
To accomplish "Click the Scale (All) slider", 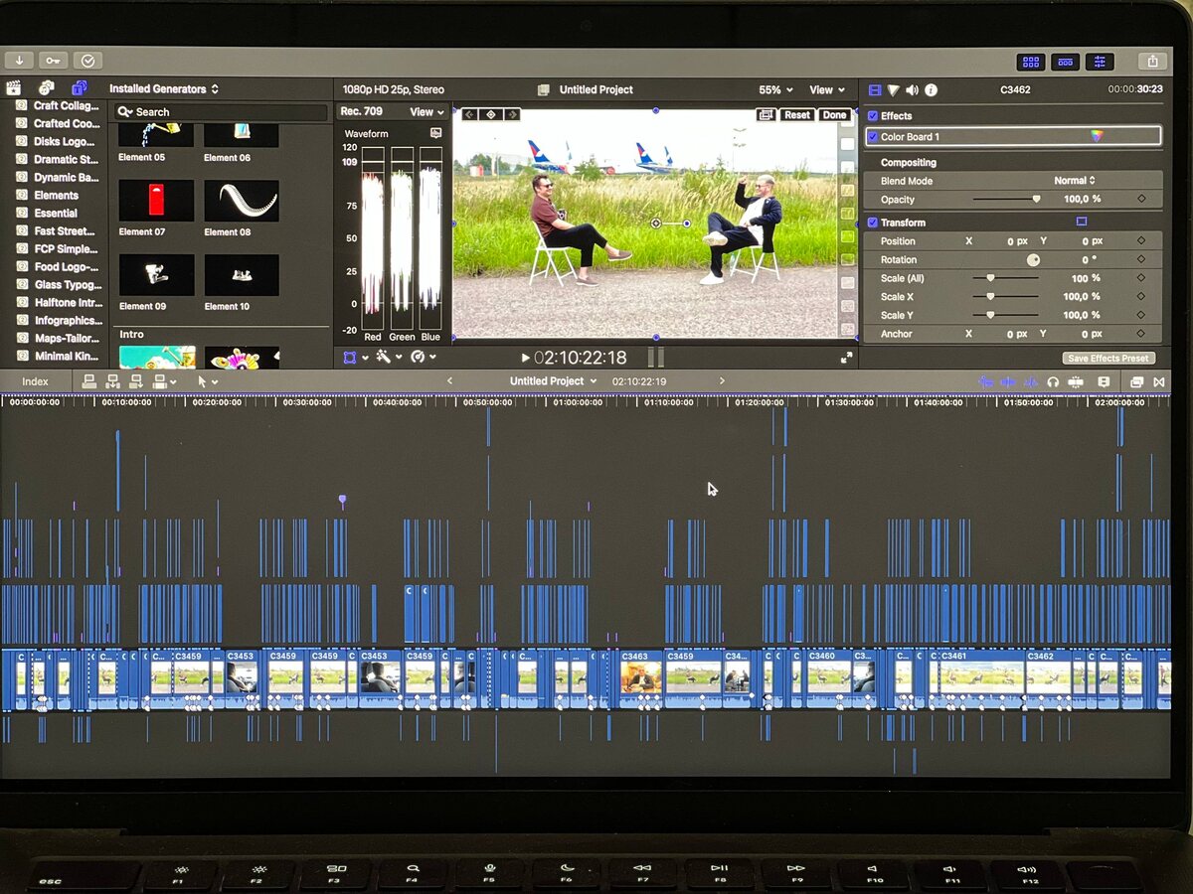I will (x=1006, y=278).
